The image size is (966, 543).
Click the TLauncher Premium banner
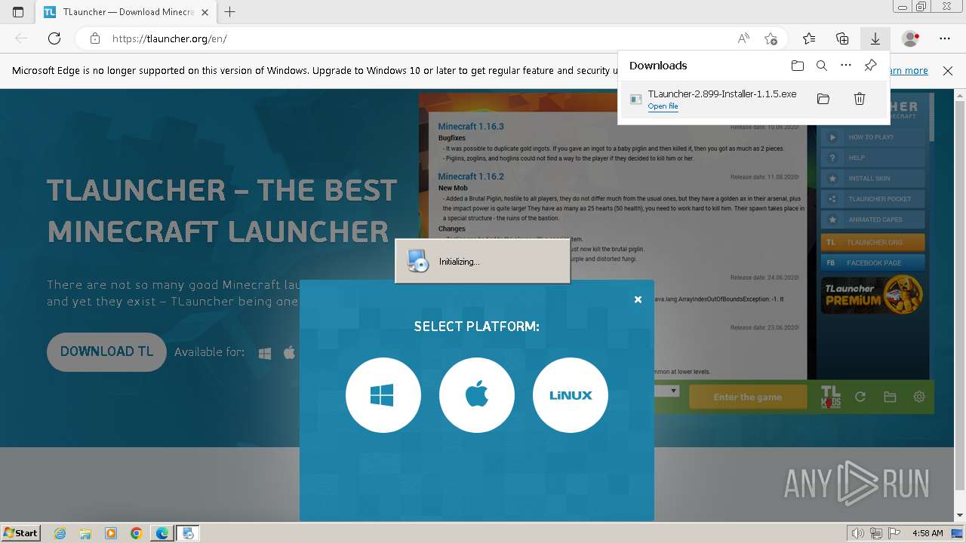[872, 294]
